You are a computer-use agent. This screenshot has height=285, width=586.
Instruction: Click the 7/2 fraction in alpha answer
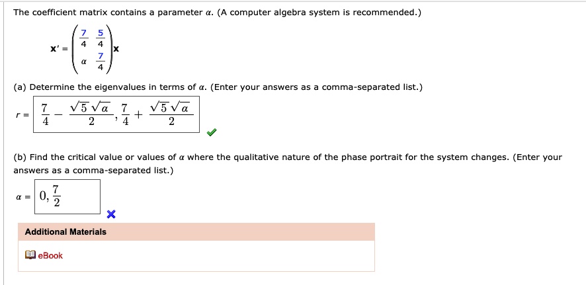(x=56, y=196)
